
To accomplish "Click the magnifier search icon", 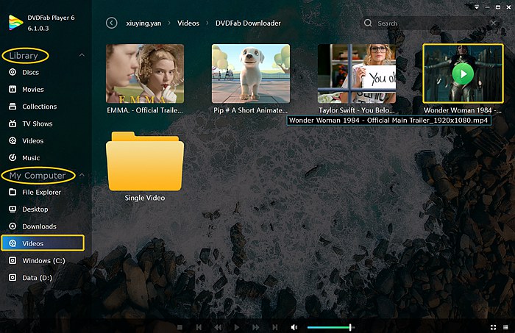I will point(368,23).
